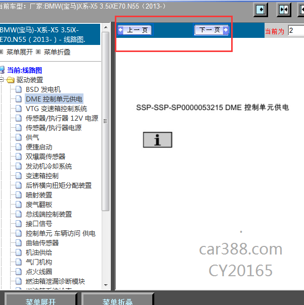Click the 当前:线路图 heading
Viewport: 304px width, 305px height.
tap(25, 70)
